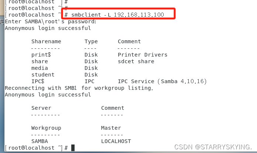This screenshot has height=153, width=257.
Task: Click the LOCALHOST master entry
Action: (116, 141)
